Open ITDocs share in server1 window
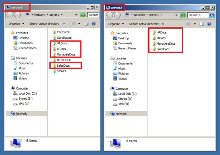 click(59, 49)
